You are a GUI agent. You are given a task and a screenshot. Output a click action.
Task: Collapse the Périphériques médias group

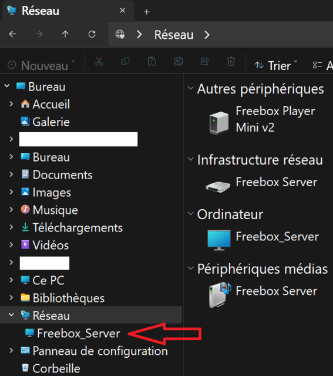[x=191, y=268]
